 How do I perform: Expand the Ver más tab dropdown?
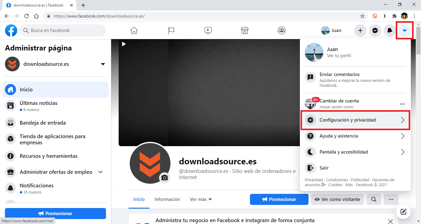(x=201, y=199)
